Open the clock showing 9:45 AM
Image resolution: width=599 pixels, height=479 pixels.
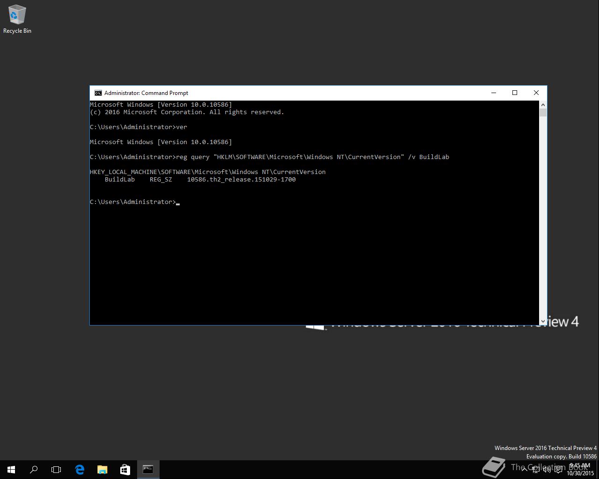[x=580, y=470]
